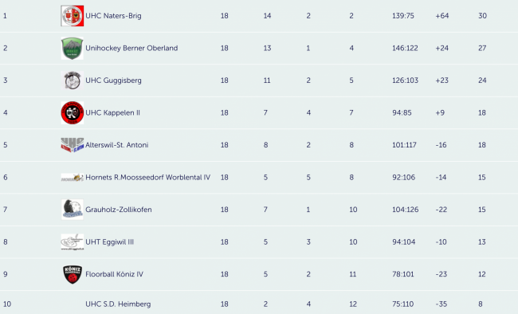
Task: Open Unihockey Berner Oberland team link
Action: click(131, 48)
